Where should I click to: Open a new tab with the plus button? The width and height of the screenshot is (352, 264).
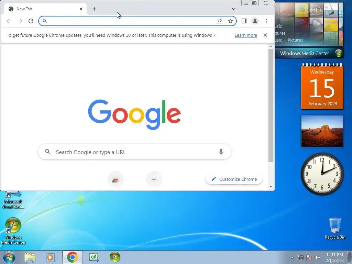pyautogui.click(x=94, y=9)
